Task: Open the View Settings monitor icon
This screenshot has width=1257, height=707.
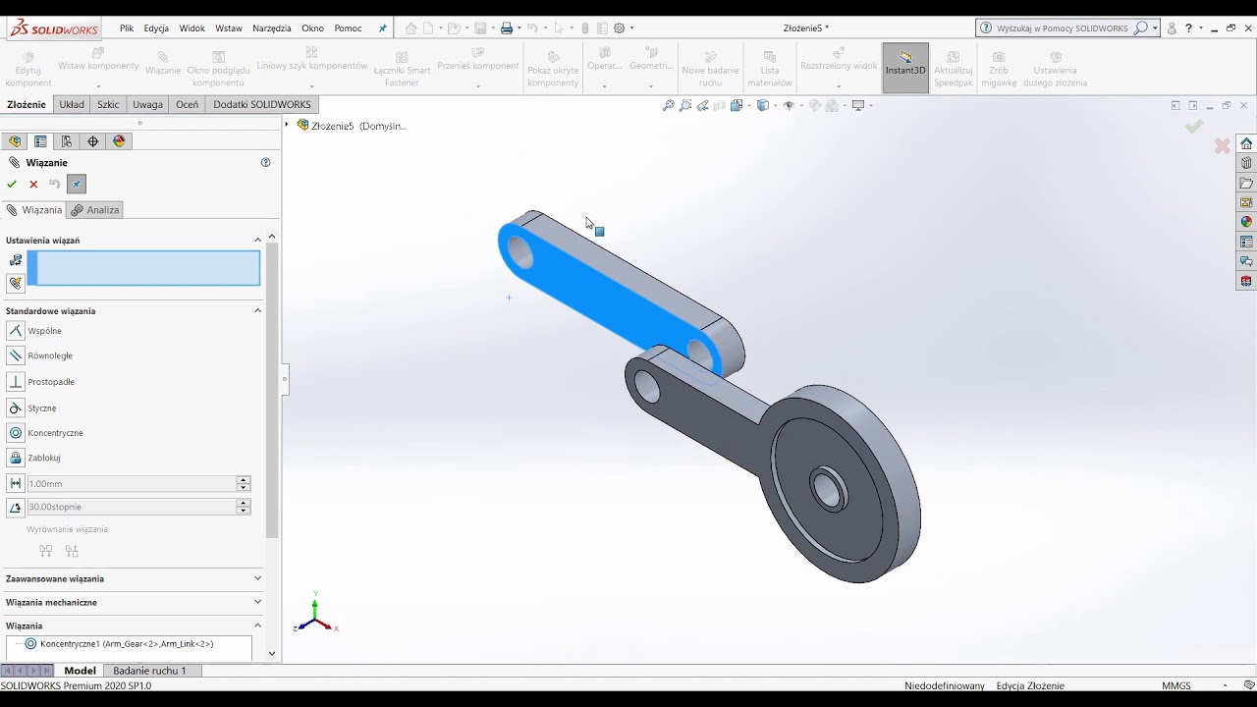Action: (860, 106)
